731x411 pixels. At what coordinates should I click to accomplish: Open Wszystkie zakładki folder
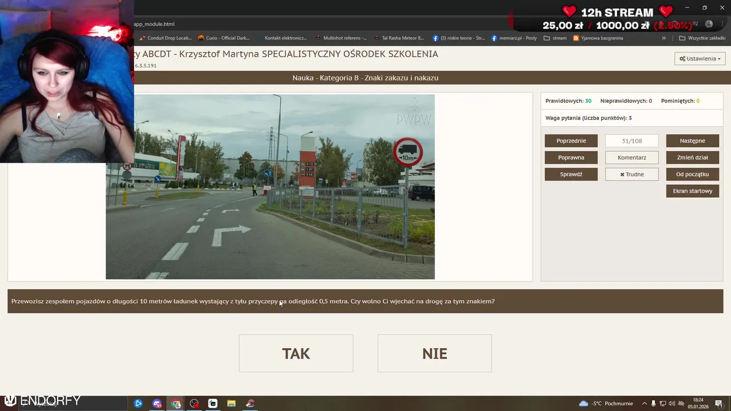[702, 38]
